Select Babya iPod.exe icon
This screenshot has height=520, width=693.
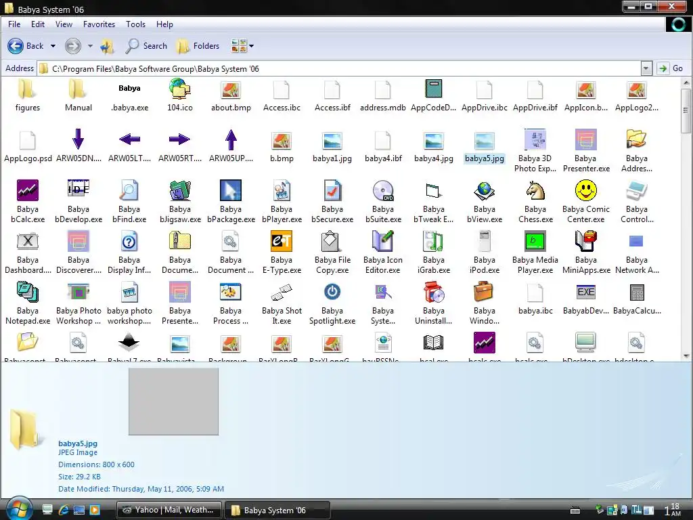click(x=485, y=242)
